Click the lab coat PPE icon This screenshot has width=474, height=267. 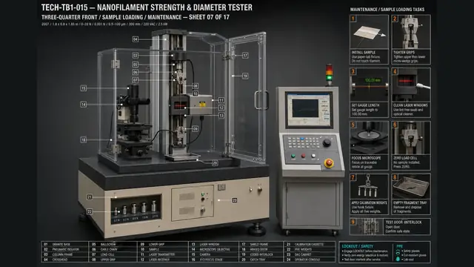click(398, 260)
